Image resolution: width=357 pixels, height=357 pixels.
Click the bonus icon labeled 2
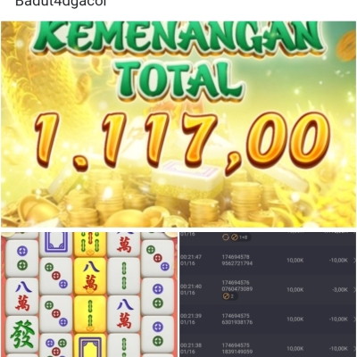pyautogui.click(x=226, y=296)
